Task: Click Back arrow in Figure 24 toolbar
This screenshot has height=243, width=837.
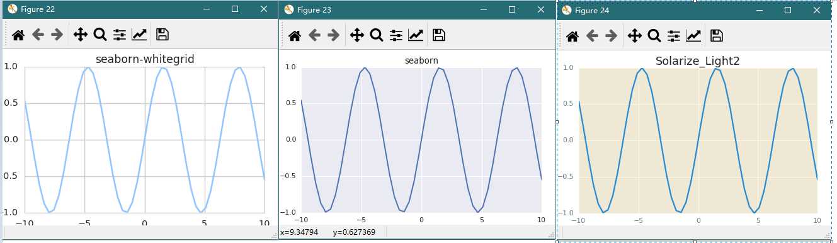Action: (592, 36)
